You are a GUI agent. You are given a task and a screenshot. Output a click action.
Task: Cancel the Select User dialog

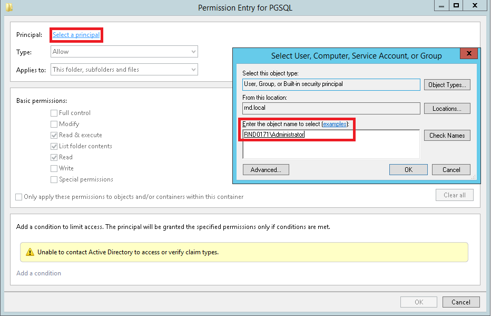(451, 169)
